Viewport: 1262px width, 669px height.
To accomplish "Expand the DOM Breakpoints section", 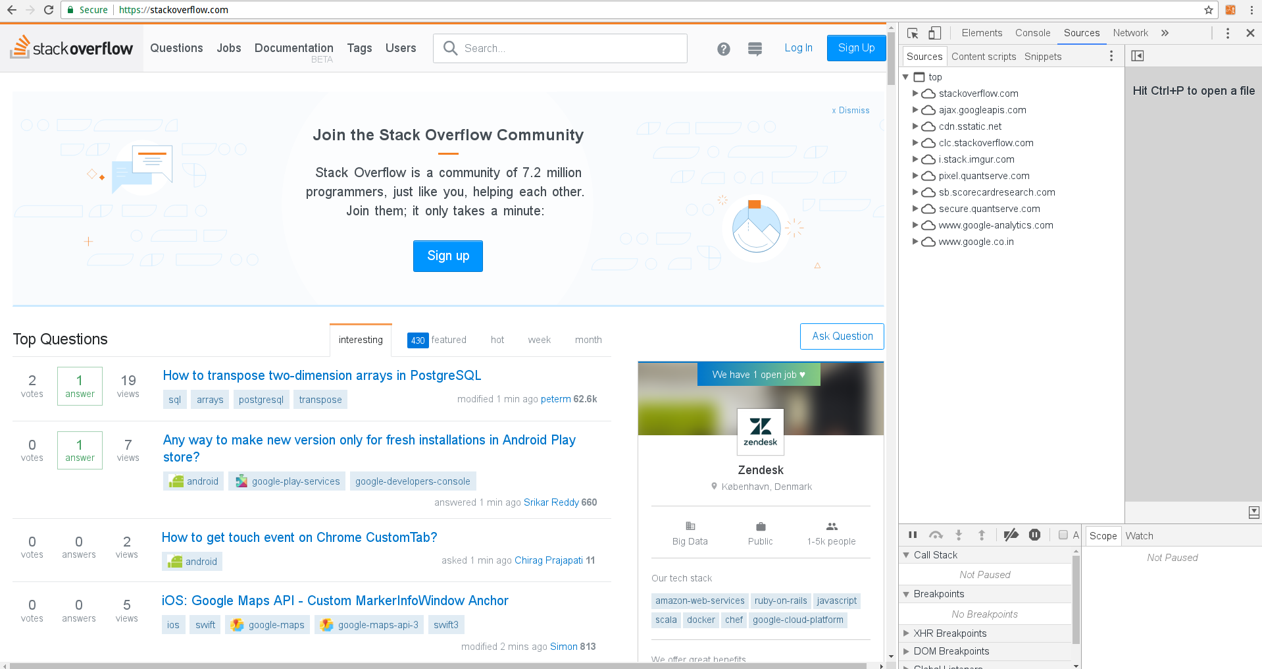I will click(907, 651).
